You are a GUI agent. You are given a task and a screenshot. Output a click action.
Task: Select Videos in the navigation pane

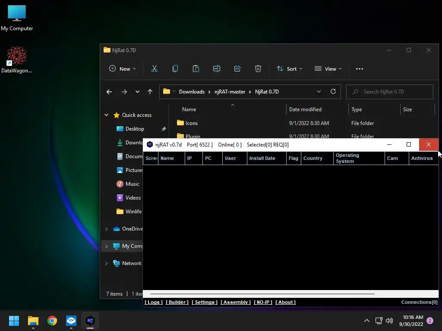point(129,197)
